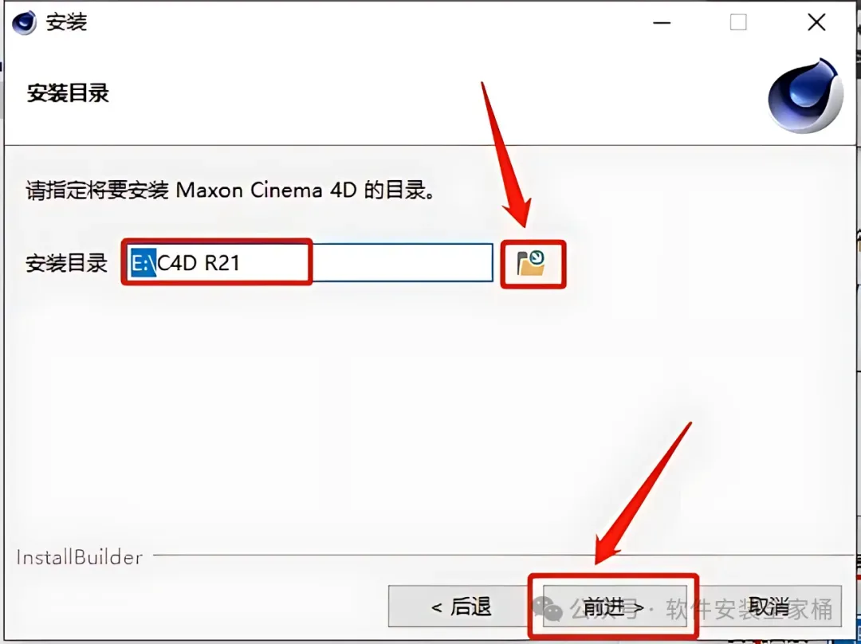Minimize the 安装 installer window
Screen dimensions: 861x644
[x=662, y=23]
